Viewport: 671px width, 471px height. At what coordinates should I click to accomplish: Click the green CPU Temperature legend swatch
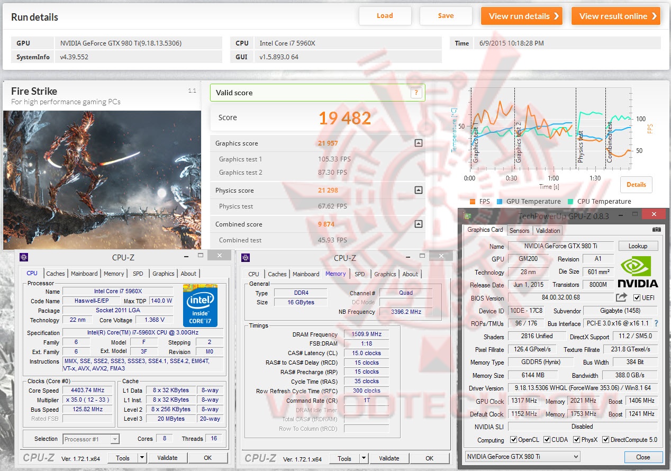pos(570,202)
